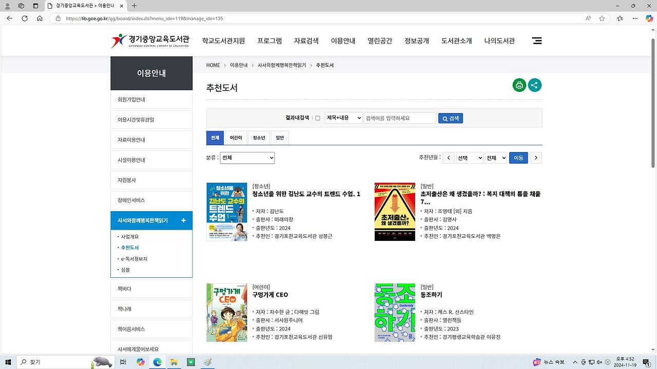This screenshot has width=657, height=369.
Task: Open the 분류 category dropdown showing 전체
Action: pos(247,158)
